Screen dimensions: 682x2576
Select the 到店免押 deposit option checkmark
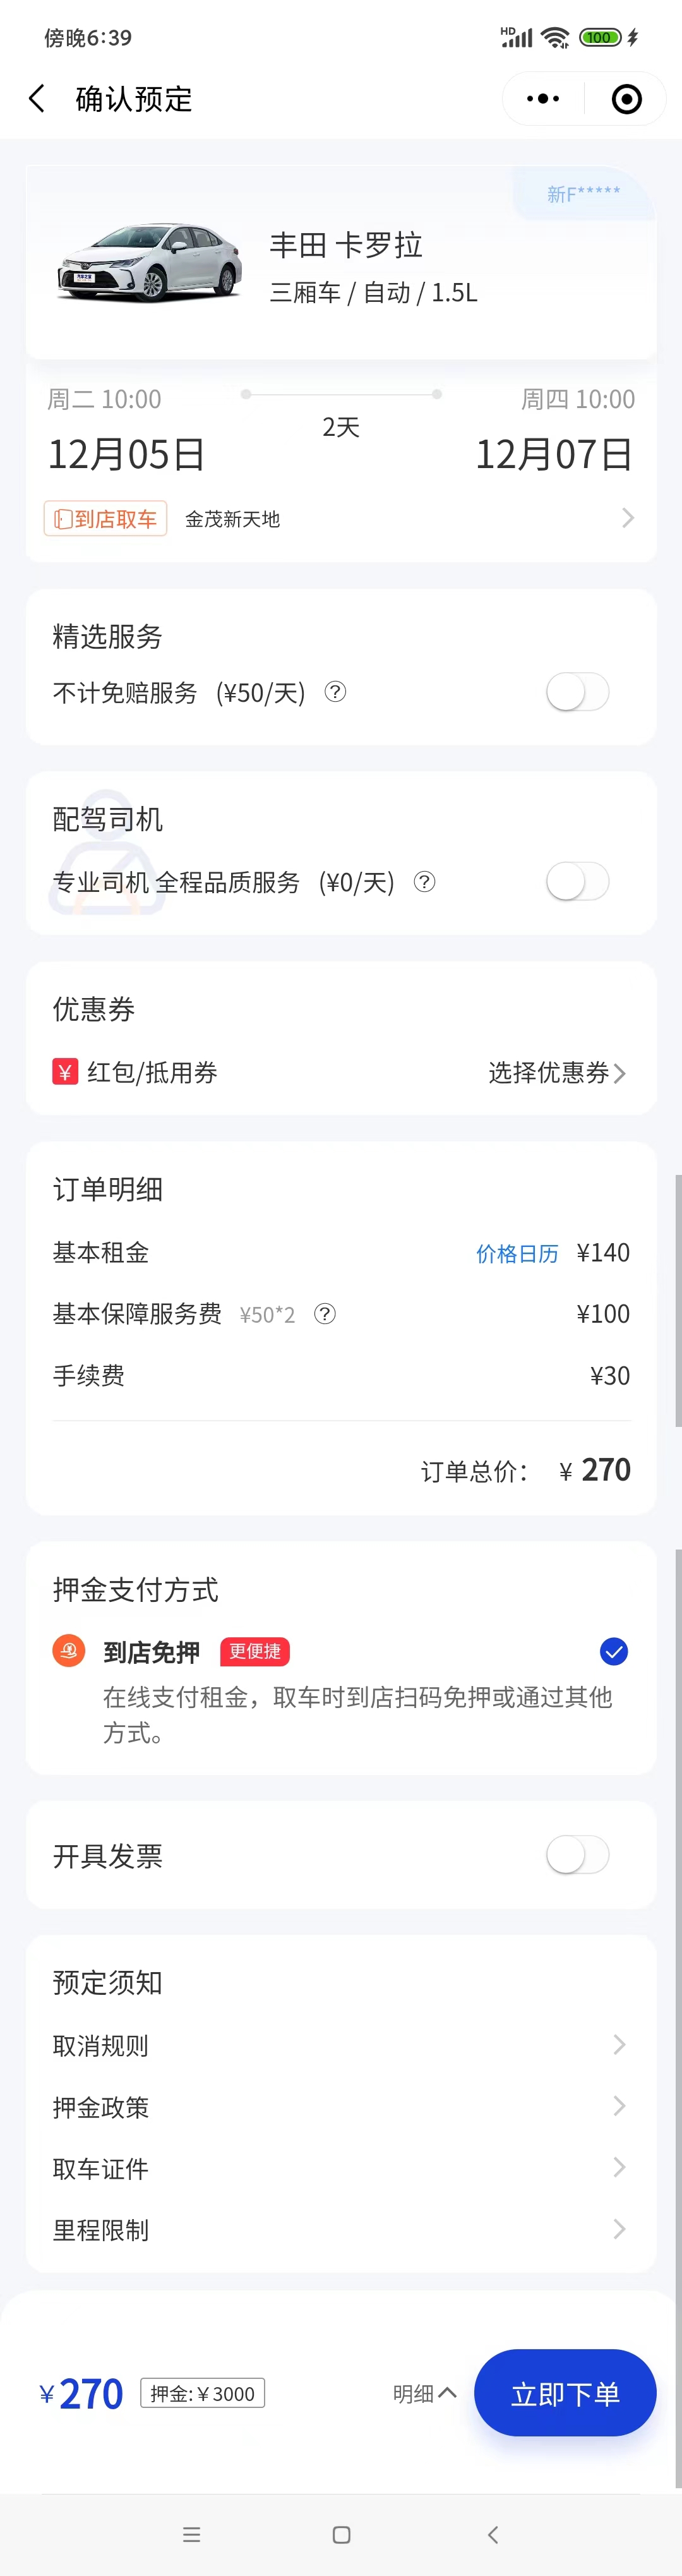613,1651
